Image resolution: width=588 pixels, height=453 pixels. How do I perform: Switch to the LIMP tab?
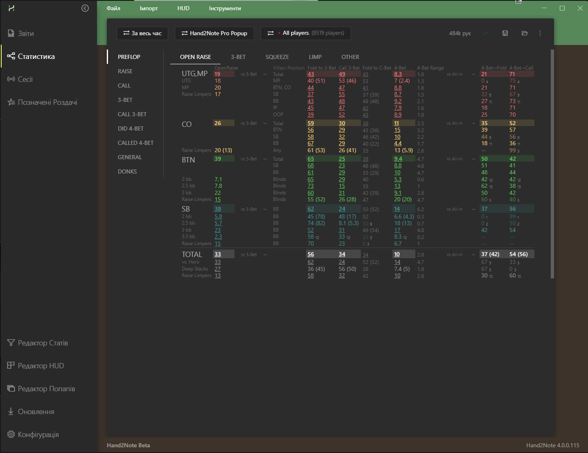tap(315, 57)
